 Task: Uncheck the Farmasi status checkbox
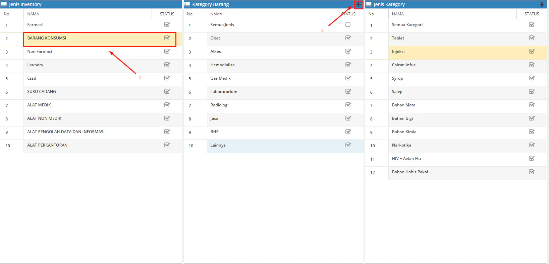click(x=167, y=25)
